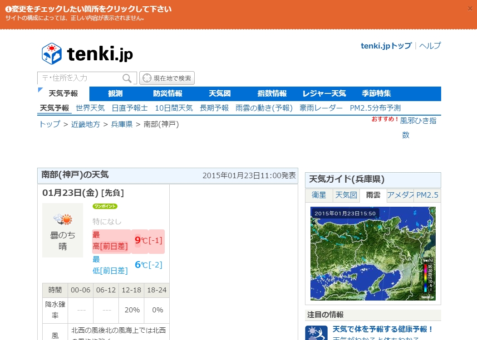Click the low temperature 6℃[-2] value
The width and height of the screenshot is (477, 340).
pos(148,265)
